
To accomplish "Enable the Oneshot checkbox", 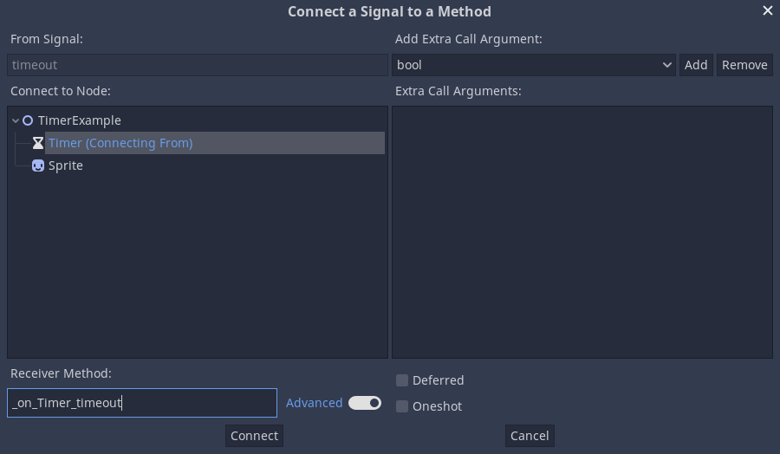I will [x=402, y=406].
